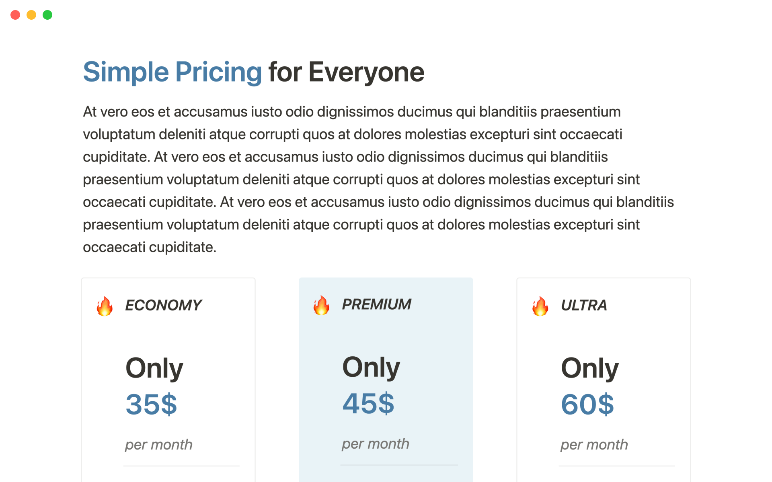Click the 'Only' text in Economy card
Image resolution: width=772 pixels, height=482 pixels.
pos(154,368)
